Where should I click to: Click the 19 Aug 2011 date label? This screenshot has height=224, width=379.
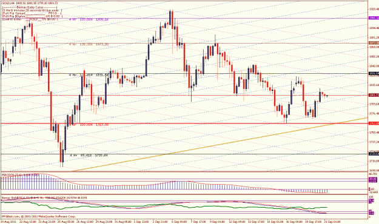(x=8, y=222)
